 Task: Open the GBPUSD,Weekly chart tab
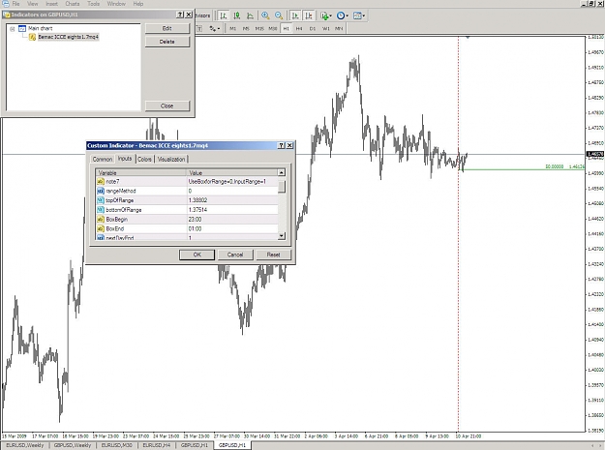click(73, 445)
